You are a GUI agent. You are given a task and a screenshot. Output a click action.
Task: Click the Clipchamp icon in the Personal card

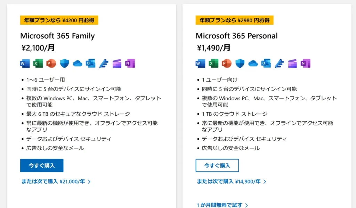(x=292, y=63)
